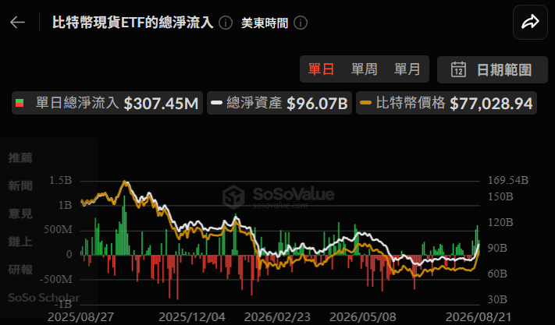Click the 2026/02/23 x-axis date label
The width and height of the screenshot is (555, 325).
click(277, 317)
